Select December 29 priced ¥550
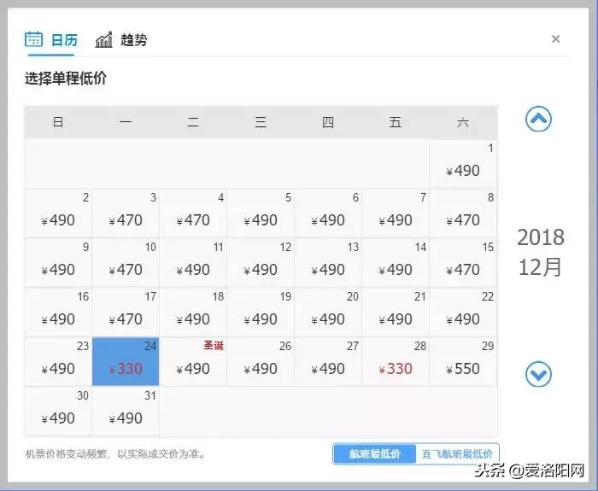Image resolution: width=598 pixels, height=491 pixels. (x=463, y=362)
